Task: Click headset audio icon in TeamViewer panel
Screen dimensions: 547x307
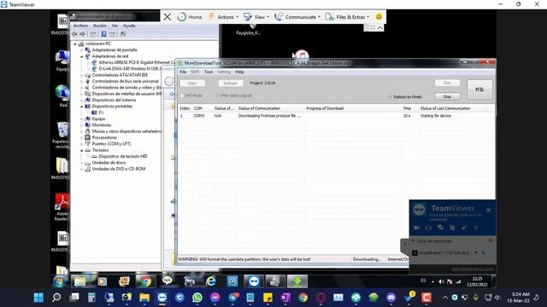Action: pos(428,228)
